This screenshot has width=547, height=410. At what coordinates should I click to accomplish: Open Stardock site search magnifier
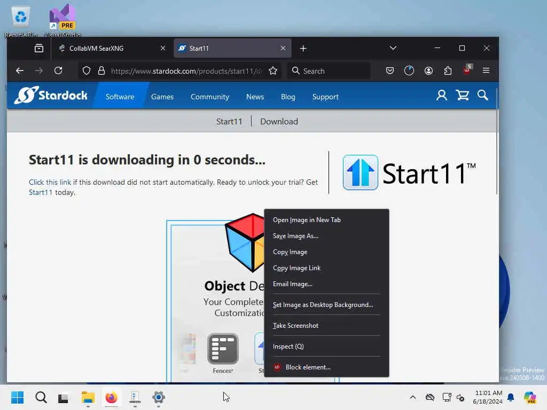point(483,95)
